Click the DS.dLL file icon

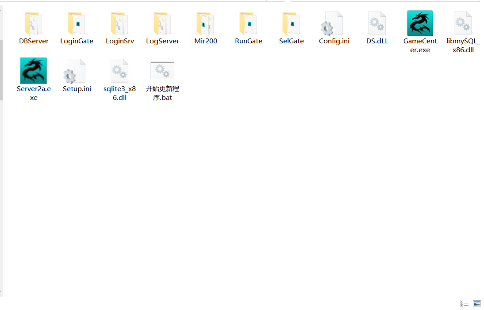click(377, 24)
